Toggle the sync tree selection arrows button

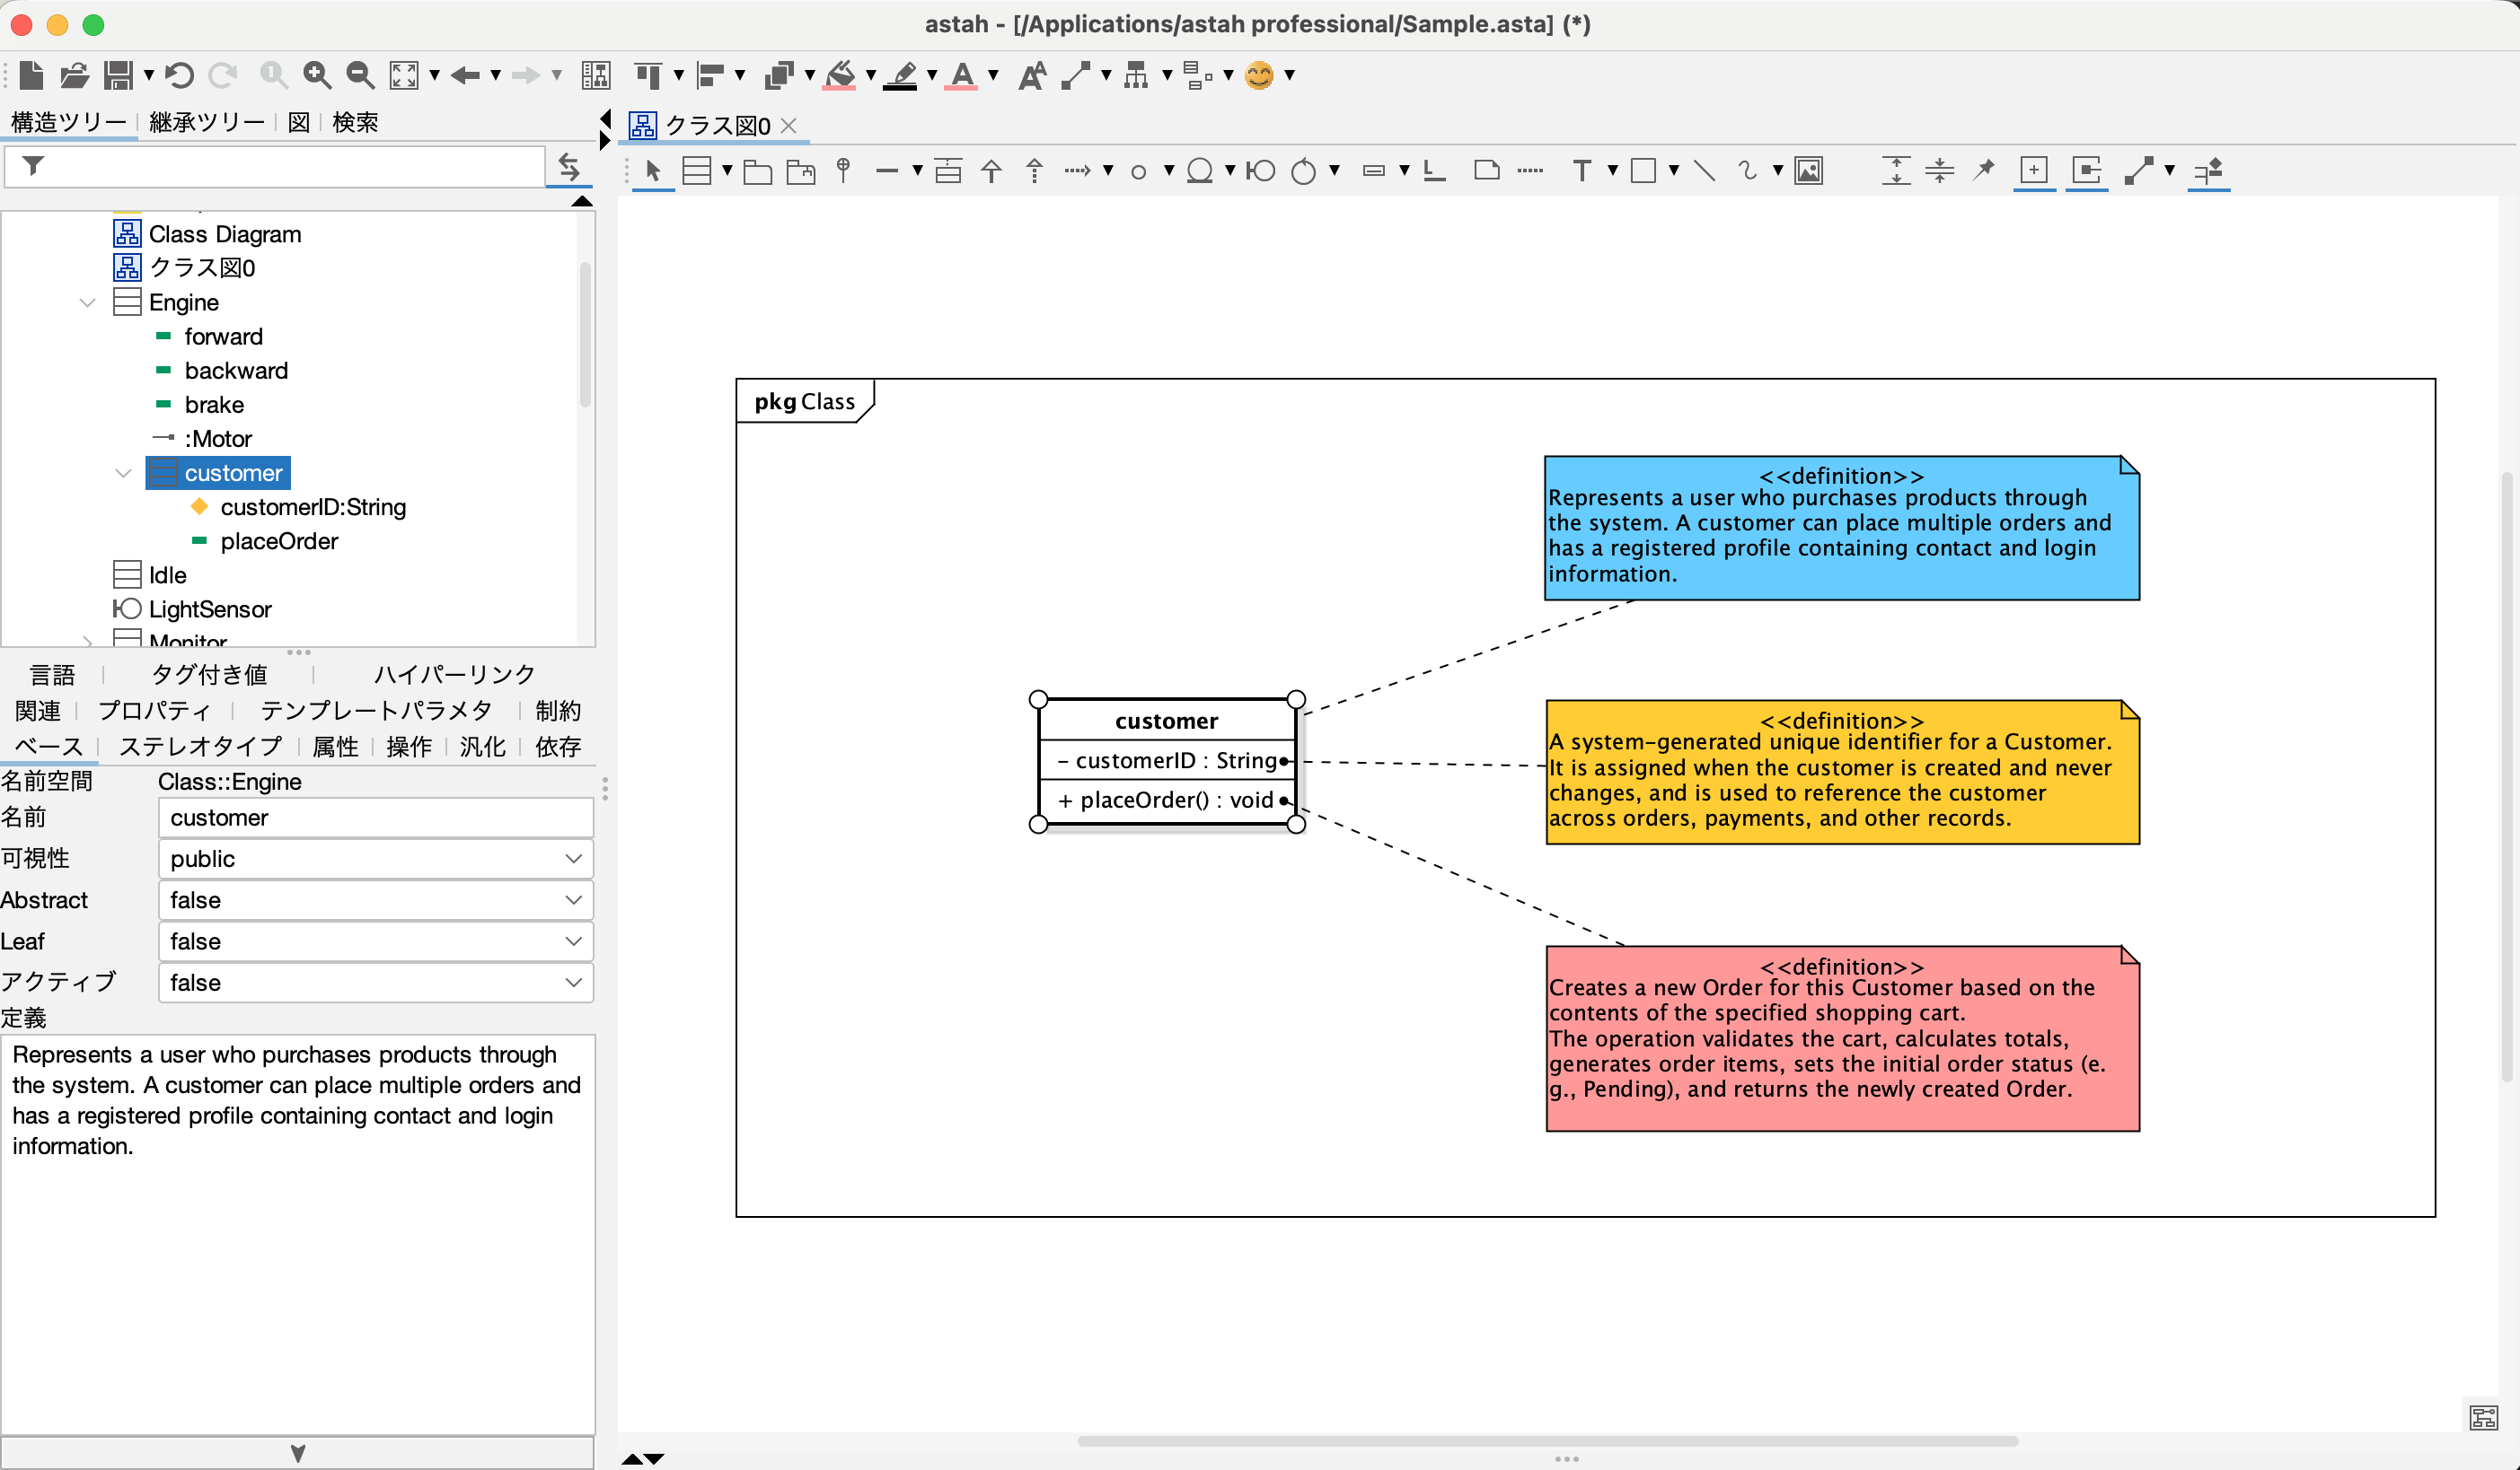click(569, 167)
